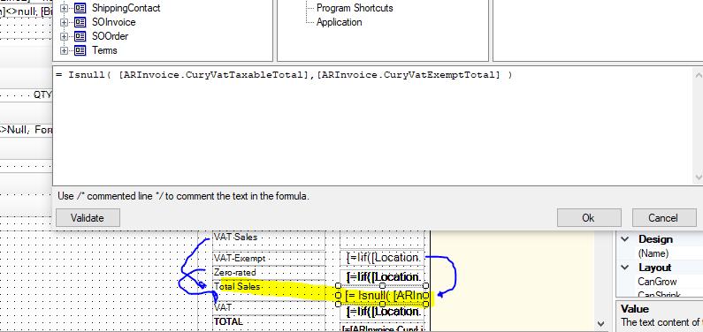Screen dimensions: 703x332
Task: Click the Terms table icon
Action: tap(80, 50)
